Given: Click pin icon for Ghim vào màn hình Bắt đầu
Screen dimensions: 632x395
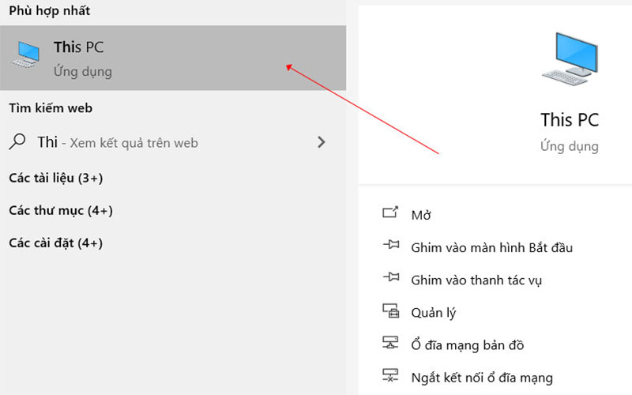Looking at the screenshot, I should (x=390, y=245).
